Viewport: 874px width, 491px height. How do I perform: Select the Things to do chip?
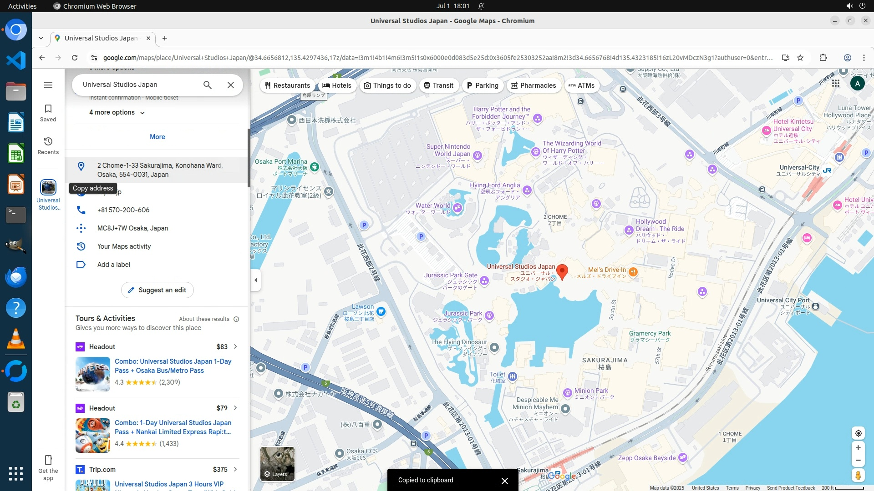(x=387, y=85)
